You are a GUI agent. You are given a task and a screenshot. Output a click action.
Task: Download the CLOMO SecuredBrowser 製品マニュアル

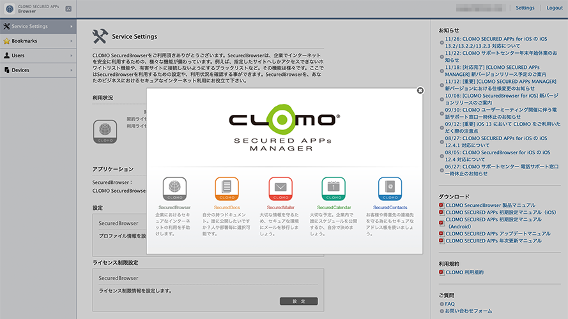tap(491, 205)
